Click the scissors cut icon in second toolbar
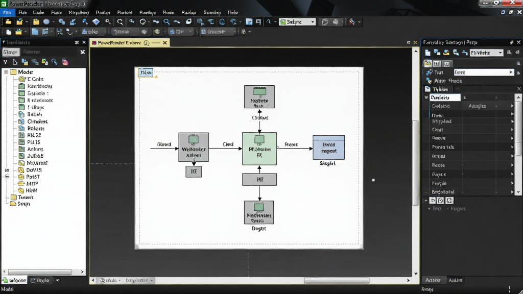 pyautogui.click(x=59, y=32)
